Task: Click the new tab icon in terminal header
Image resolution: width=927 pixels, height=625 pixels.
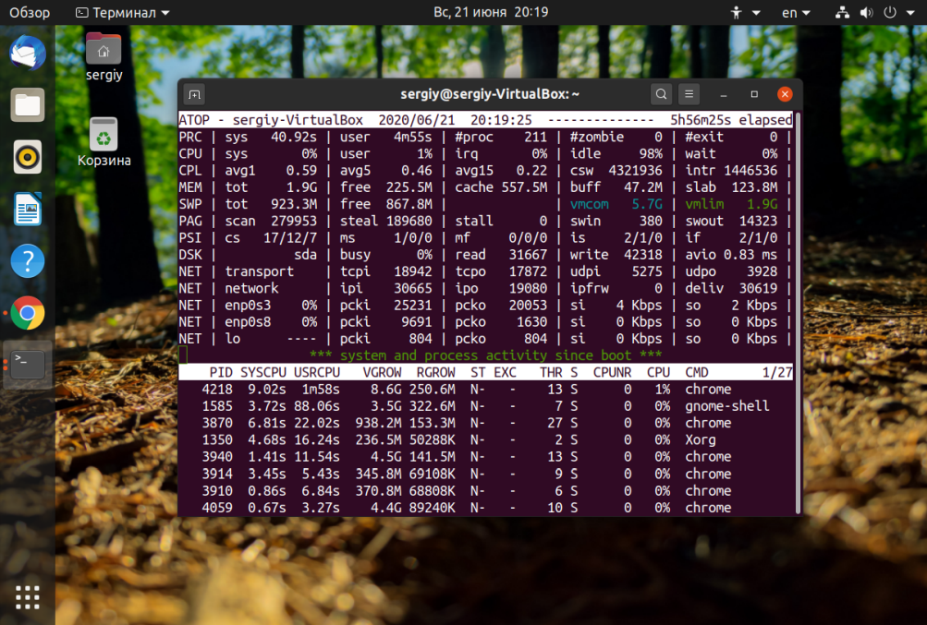Action: click(x=194, y=94)
